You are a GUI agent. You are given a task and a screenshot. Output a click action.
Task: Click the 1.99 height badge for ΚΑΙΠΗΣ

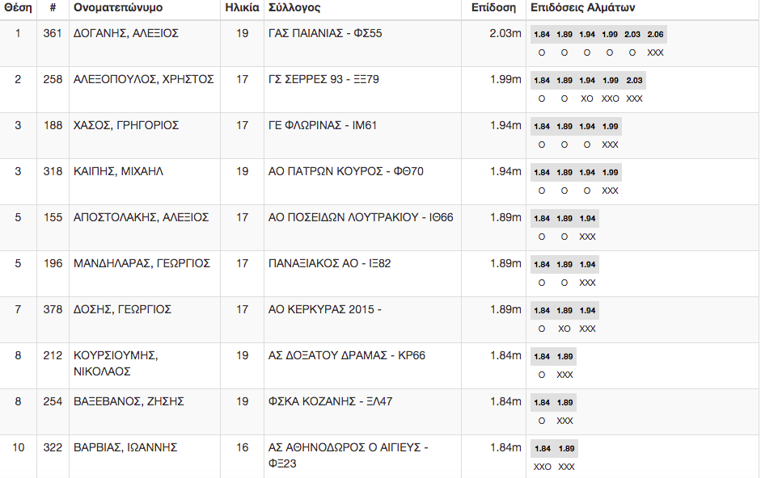pyautogui.click(x=610, y=173)
